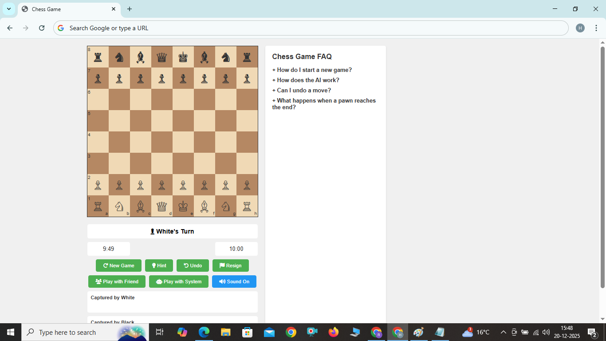Select the white knight on b1

tap(119, 206)
